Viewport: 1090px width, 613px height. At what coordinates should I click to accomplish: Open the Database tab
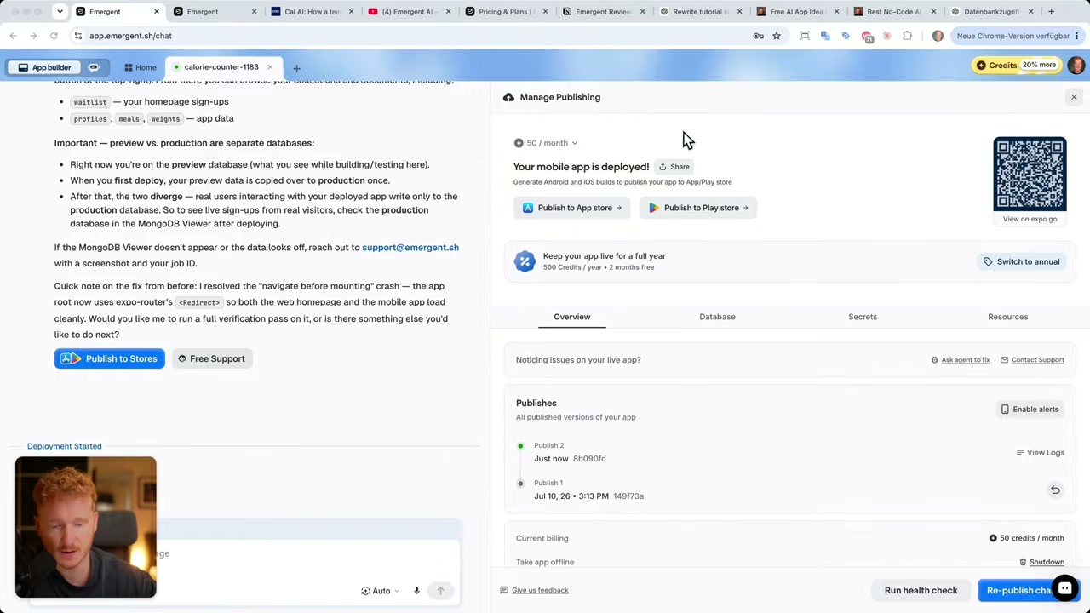coord(717,317)
